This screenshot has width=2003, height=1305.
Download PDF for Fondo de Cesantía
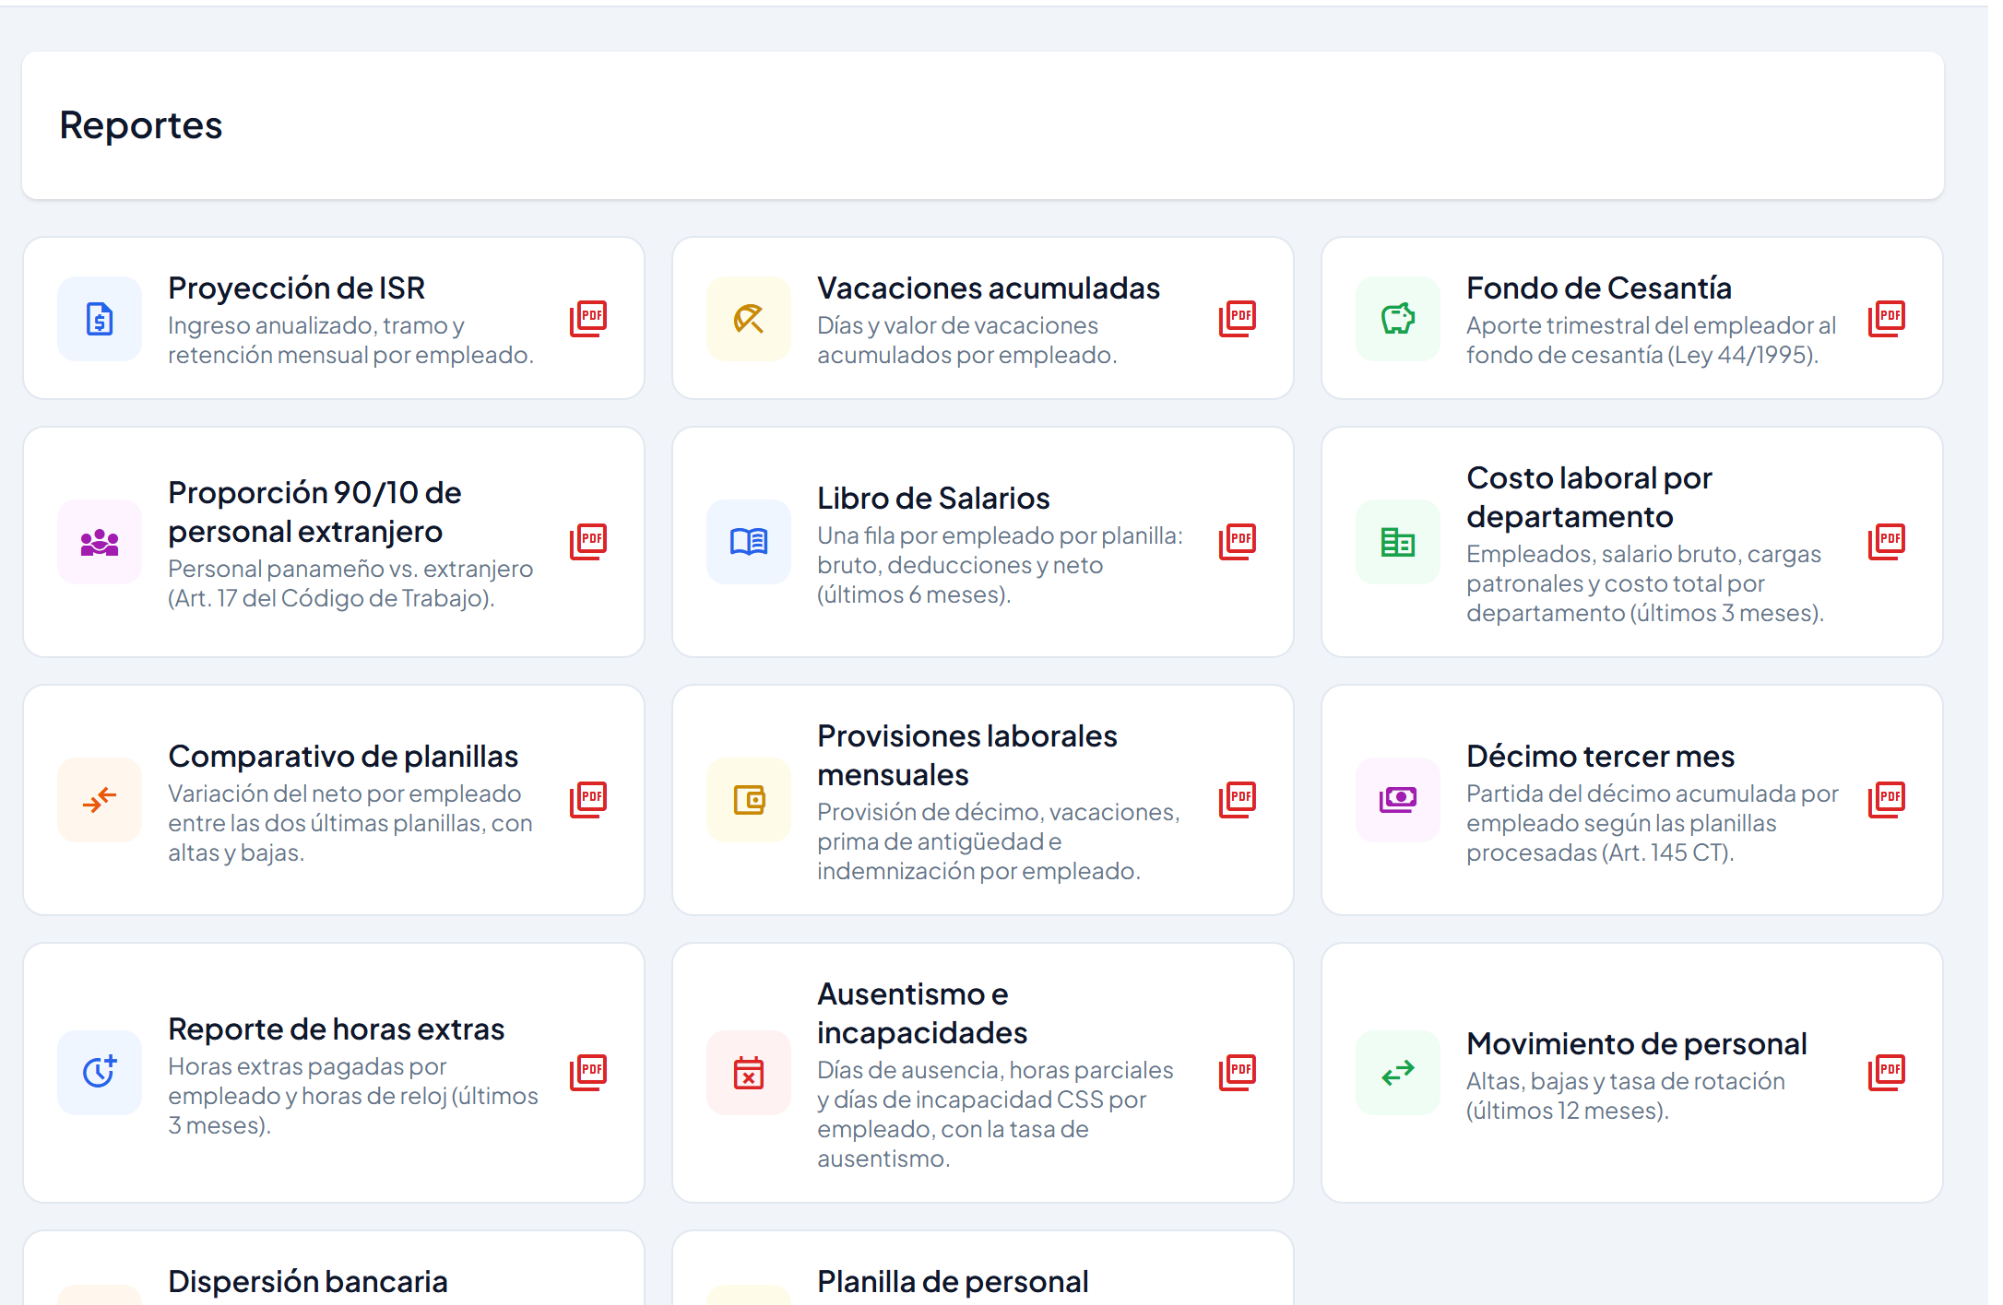1887,318
